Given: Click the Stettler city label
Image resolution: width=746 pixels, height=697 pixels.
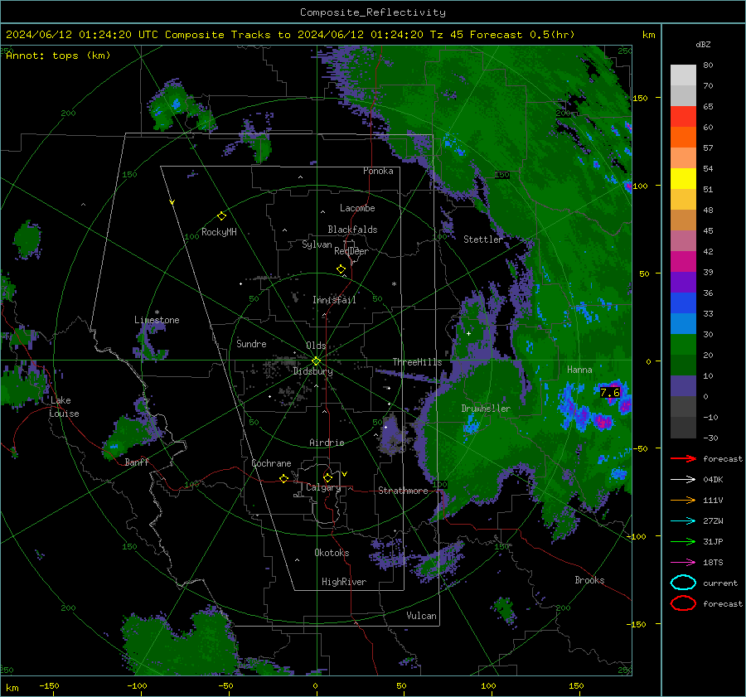Looking at the screenshot, I should [483, 240].
